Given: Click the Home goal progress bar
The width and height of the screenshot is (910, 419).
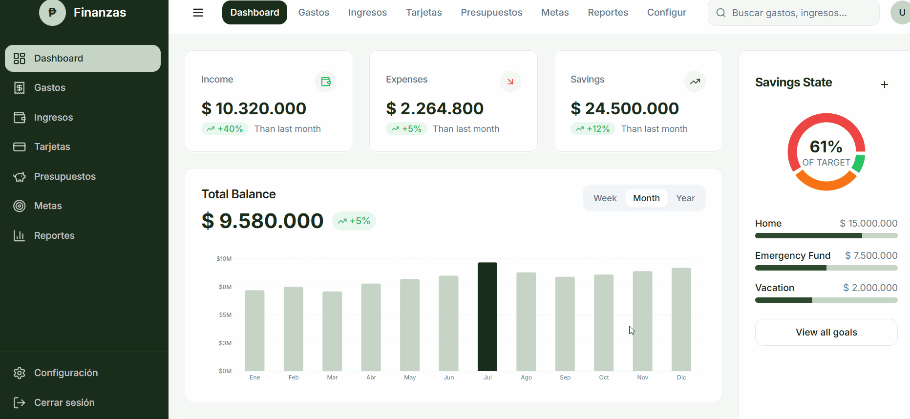Looking at the screenshot, I should pos(826,236).
